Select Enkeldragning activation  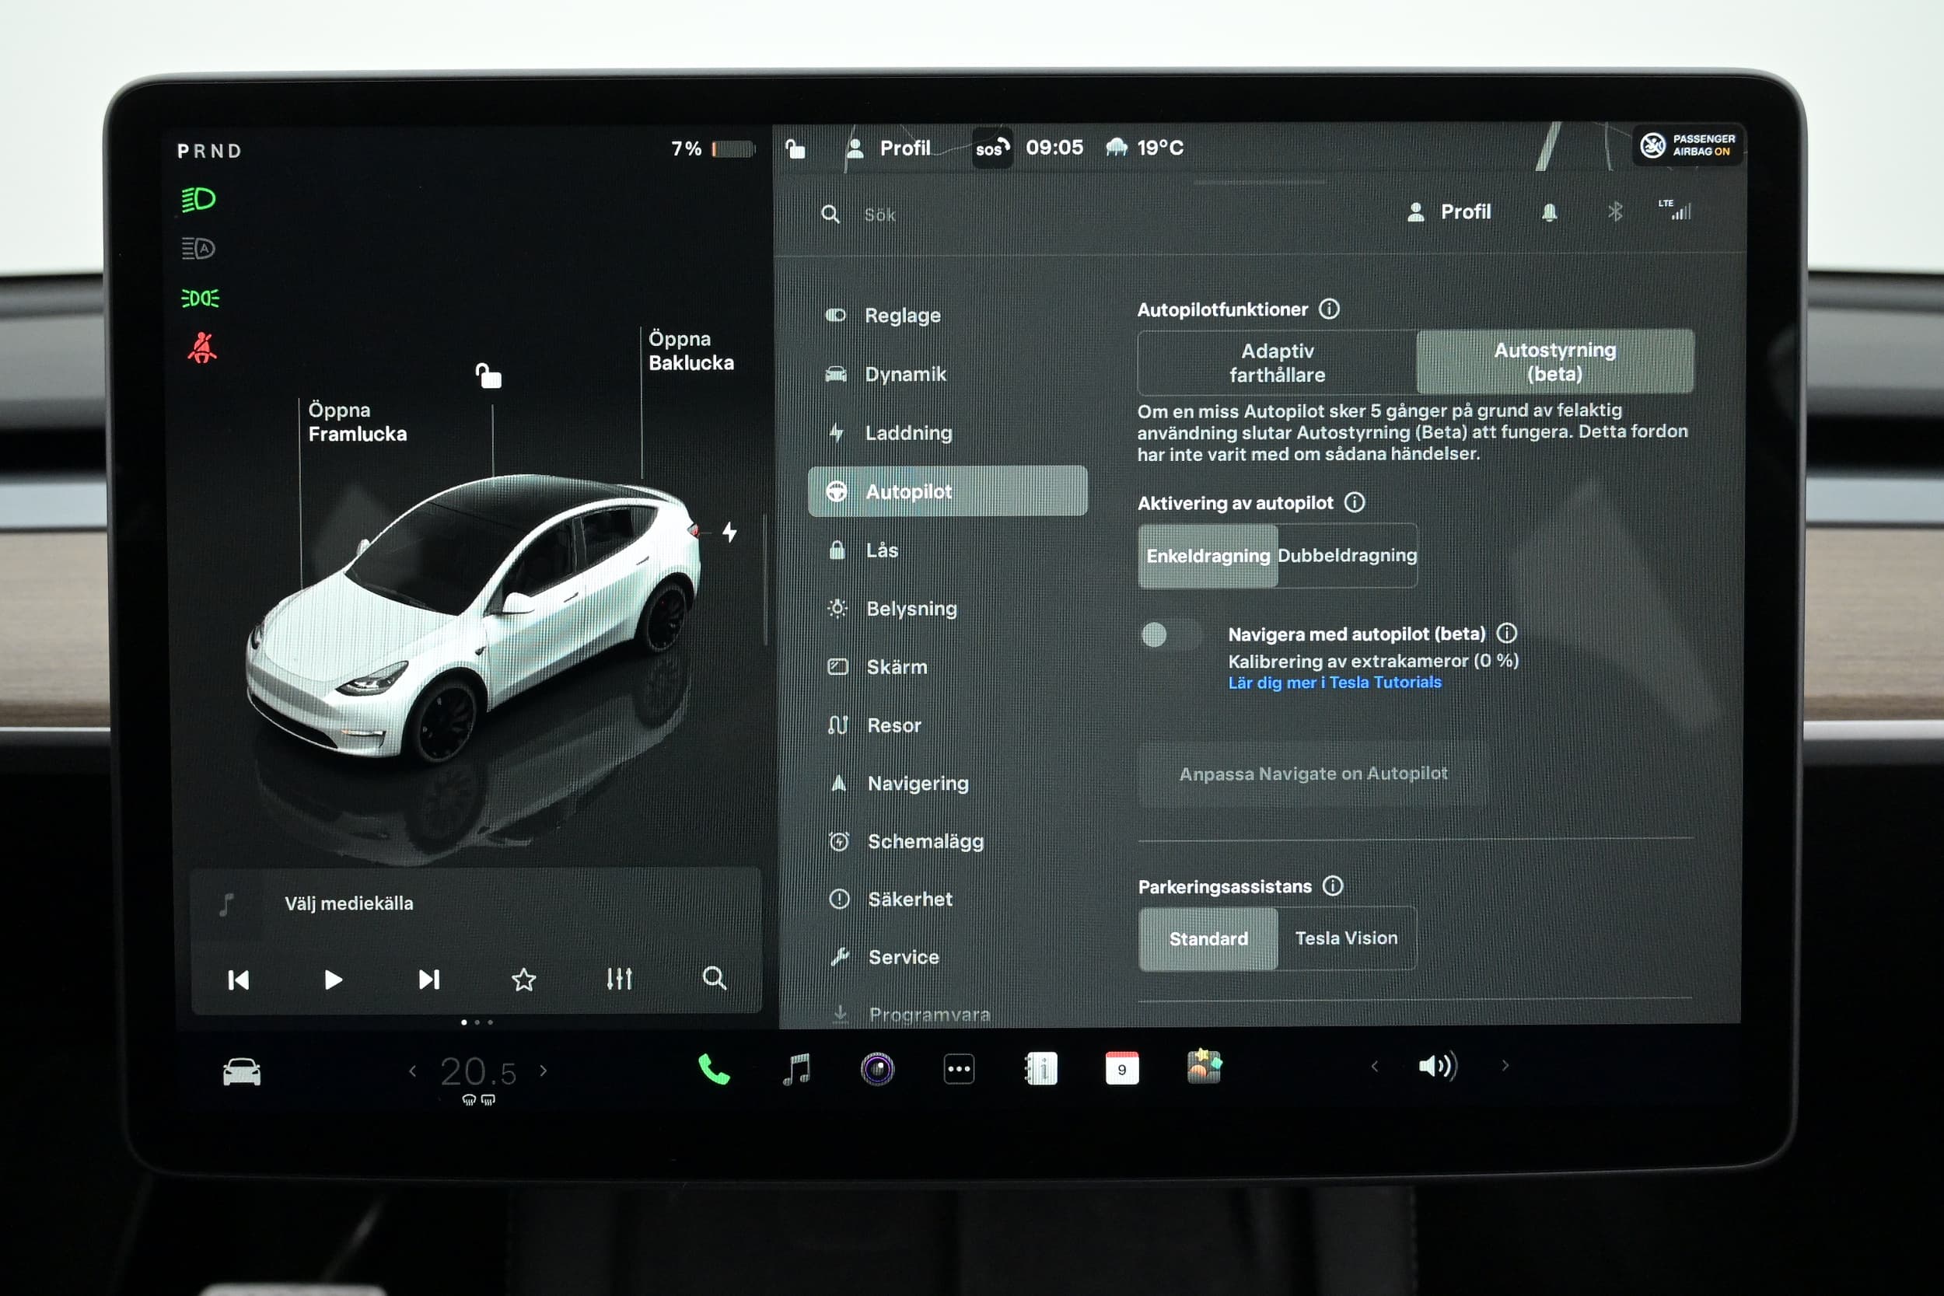(x=1208, y=555)
